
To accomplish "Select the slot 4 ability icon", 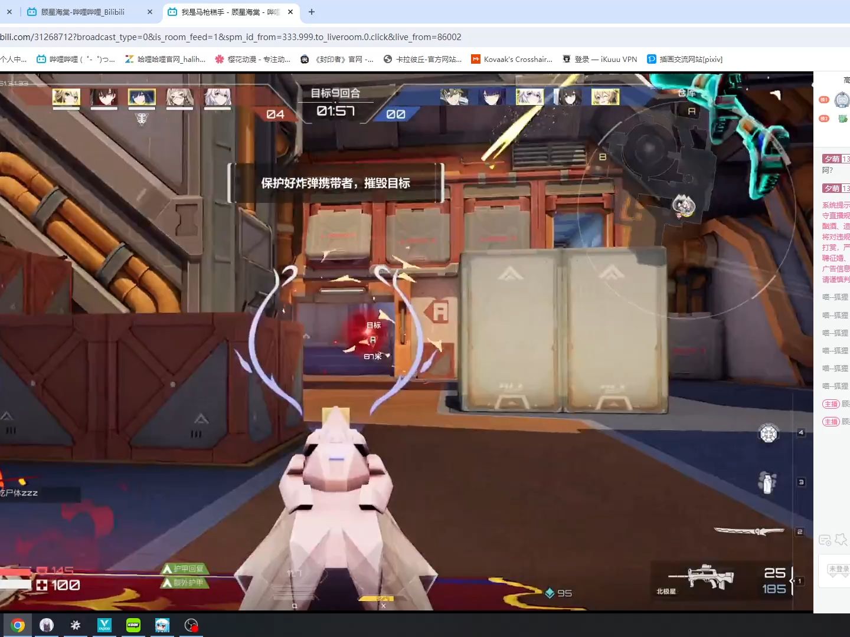I will pos(769,434).
